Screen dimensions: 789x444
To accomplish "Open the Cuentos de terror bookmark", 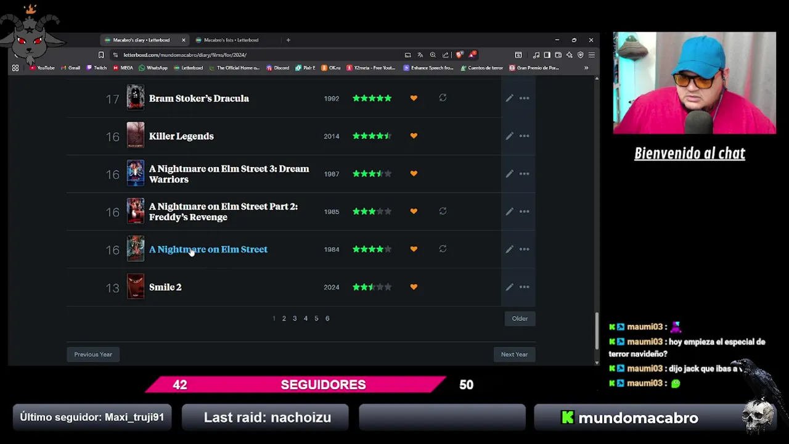I will (481, 68).
